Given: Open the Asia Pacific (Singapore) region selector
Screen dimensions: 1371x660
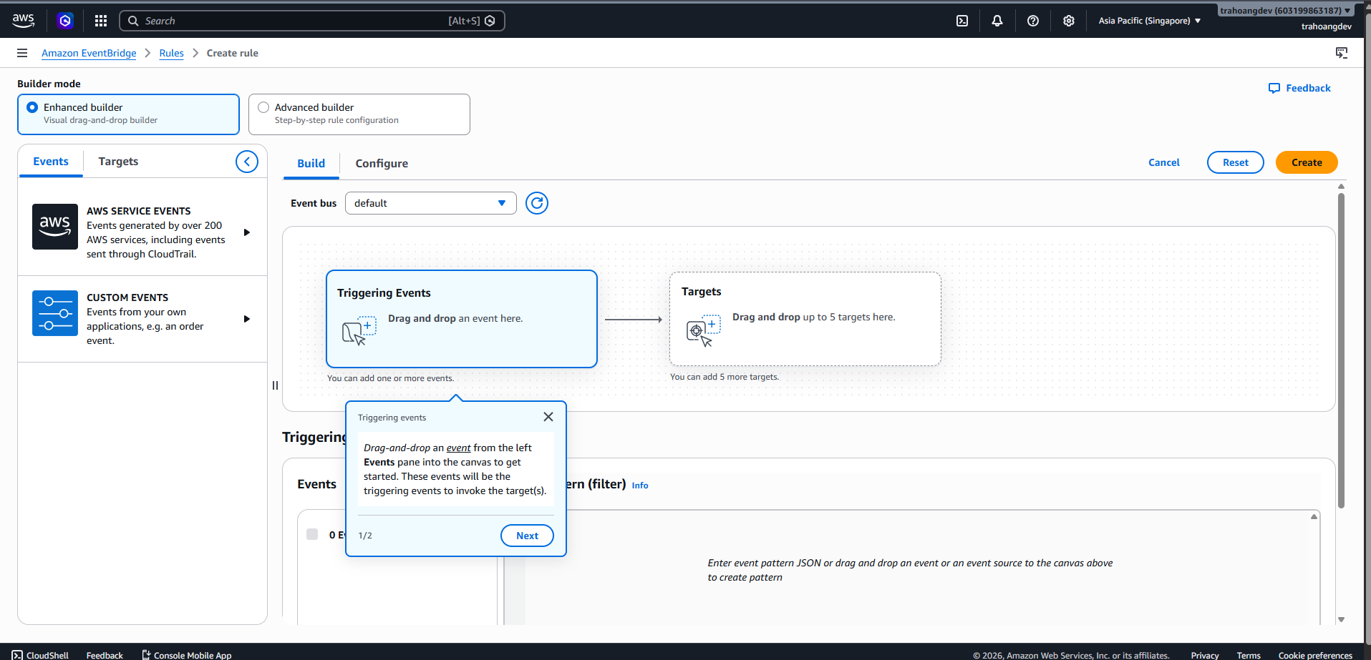Looking at the screenshot, I should click(1150, 21).
